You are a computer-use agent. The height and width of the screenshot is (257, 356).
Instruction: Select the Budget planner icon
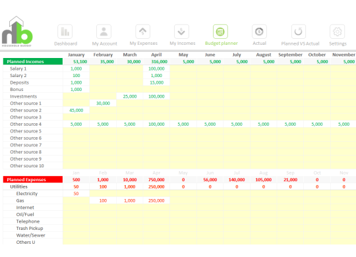(x=220, y=32)
